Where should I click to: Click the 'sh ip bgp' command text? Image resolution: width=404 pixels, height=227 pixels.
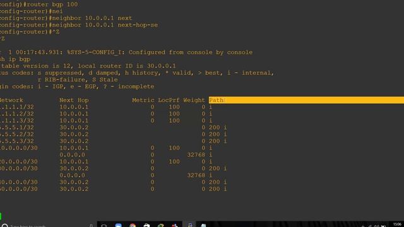point(15,59)
